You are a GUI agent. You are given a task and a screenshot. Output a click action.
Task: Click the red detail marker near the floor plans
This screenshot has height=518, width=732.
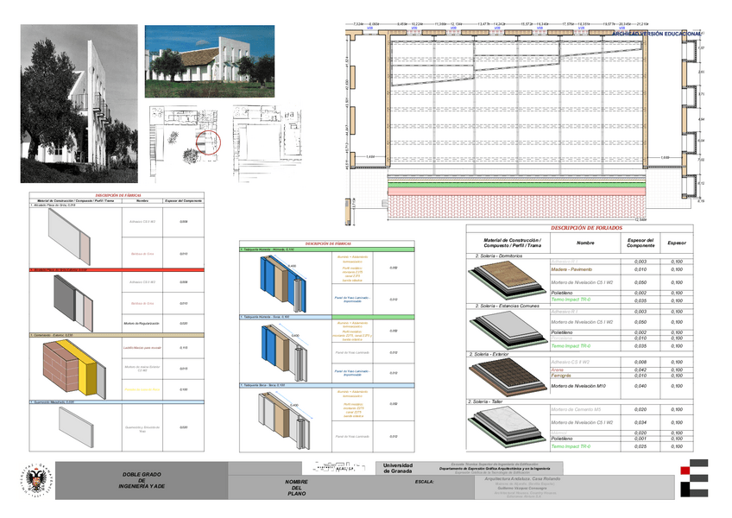(x=207, y=143)
